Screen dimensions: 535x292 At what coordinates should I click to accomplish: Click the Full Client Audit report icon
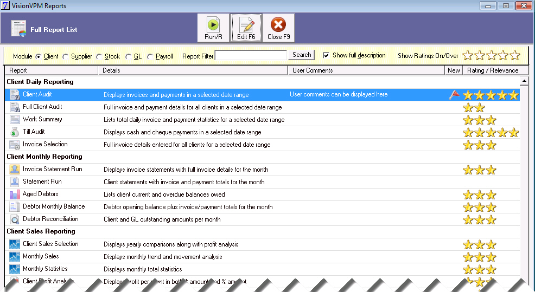pos(15,107)
